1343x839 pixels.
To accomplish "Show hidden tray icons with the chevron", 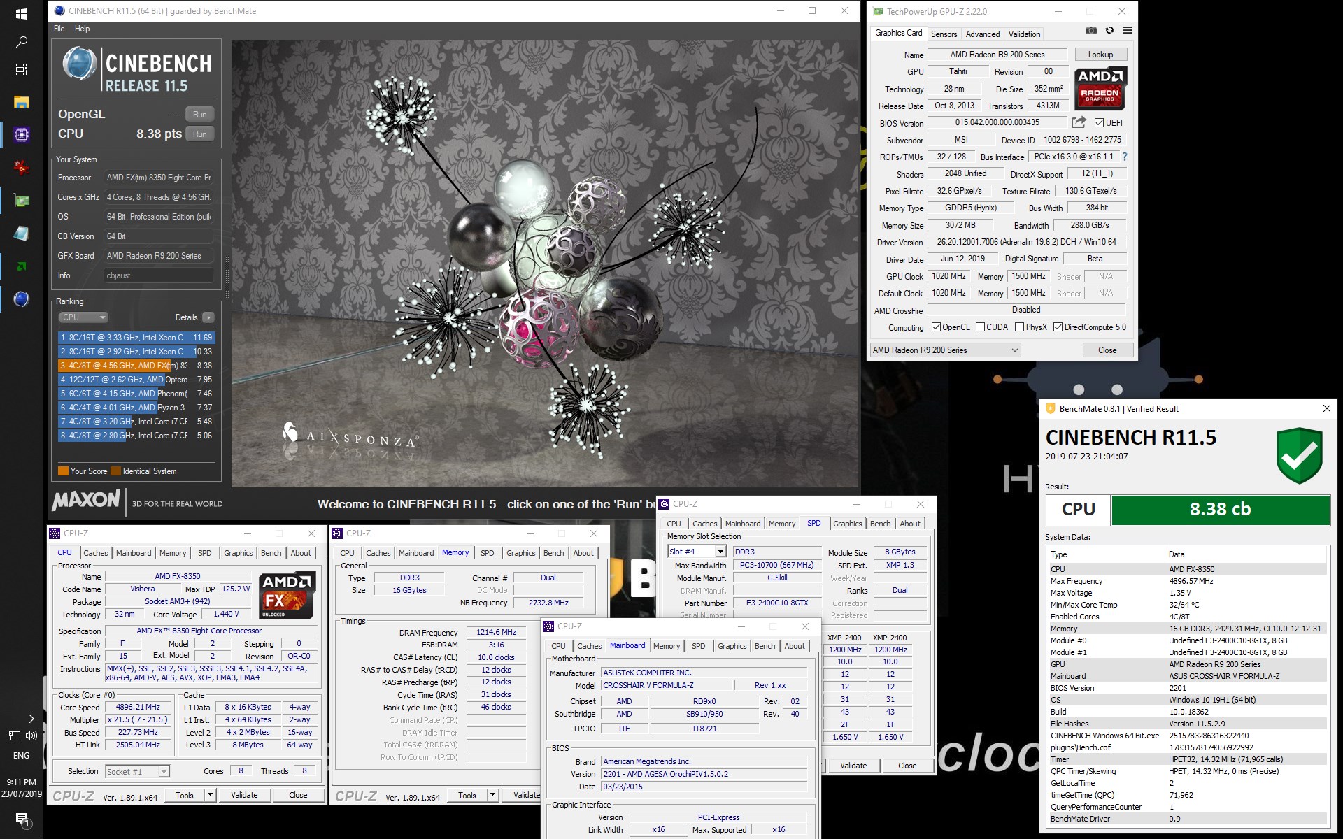I will coord(31,718).
